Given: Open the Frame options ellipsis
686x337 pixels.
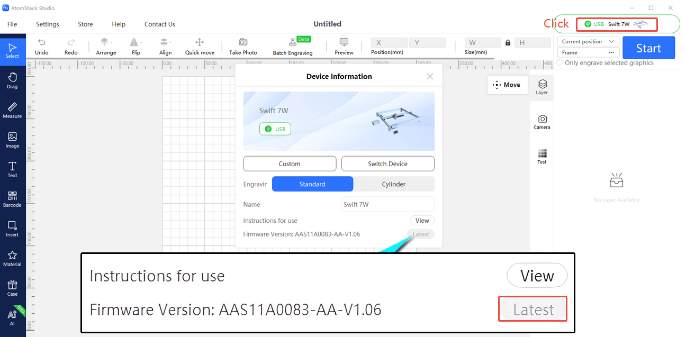Looking at the screenshot, I should click(611, 52).
